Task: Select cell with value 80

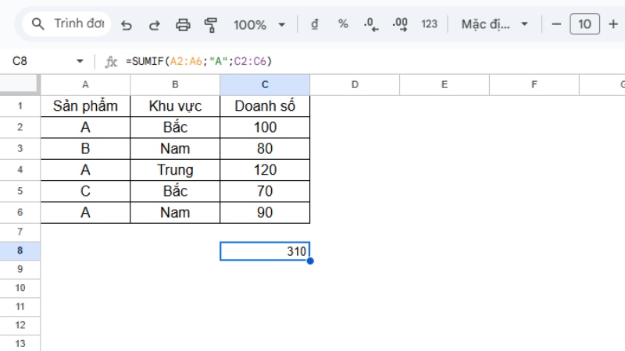Action: [x=265, y=149]
